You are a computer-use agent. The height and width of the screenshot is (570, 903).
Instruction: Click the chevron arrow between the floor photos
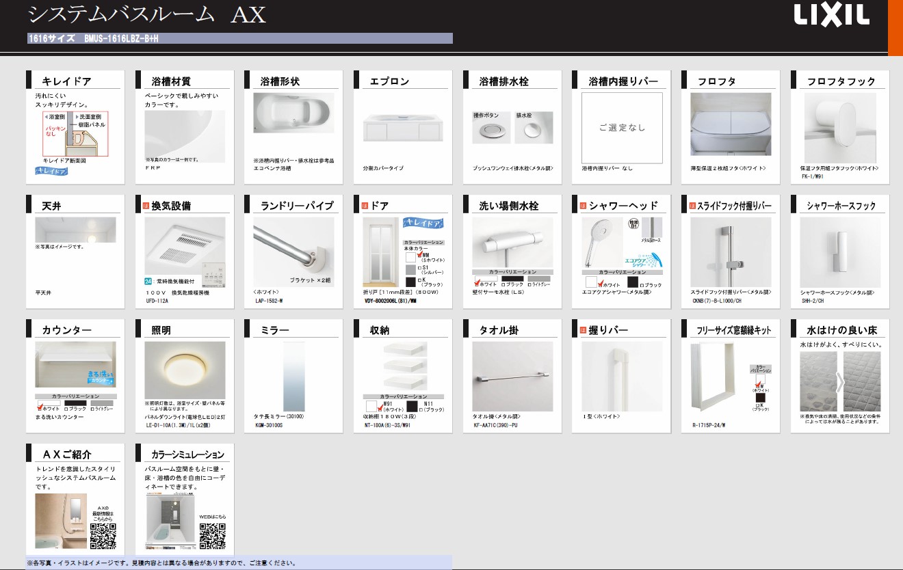point(840,383)
